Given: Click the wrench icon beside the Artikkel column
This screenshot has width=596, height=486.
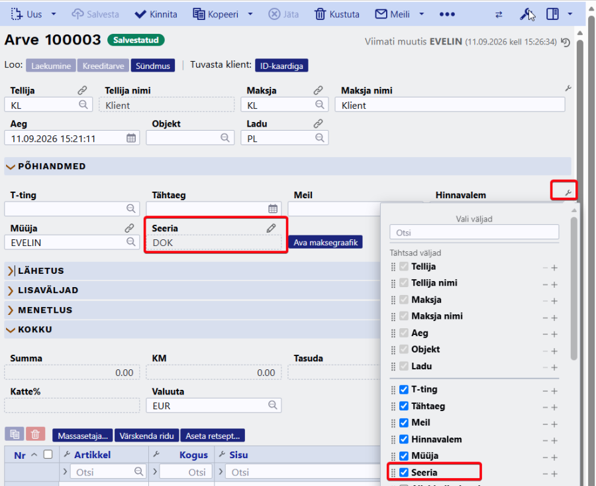Looking at the screenshot, I should [67, 454].
